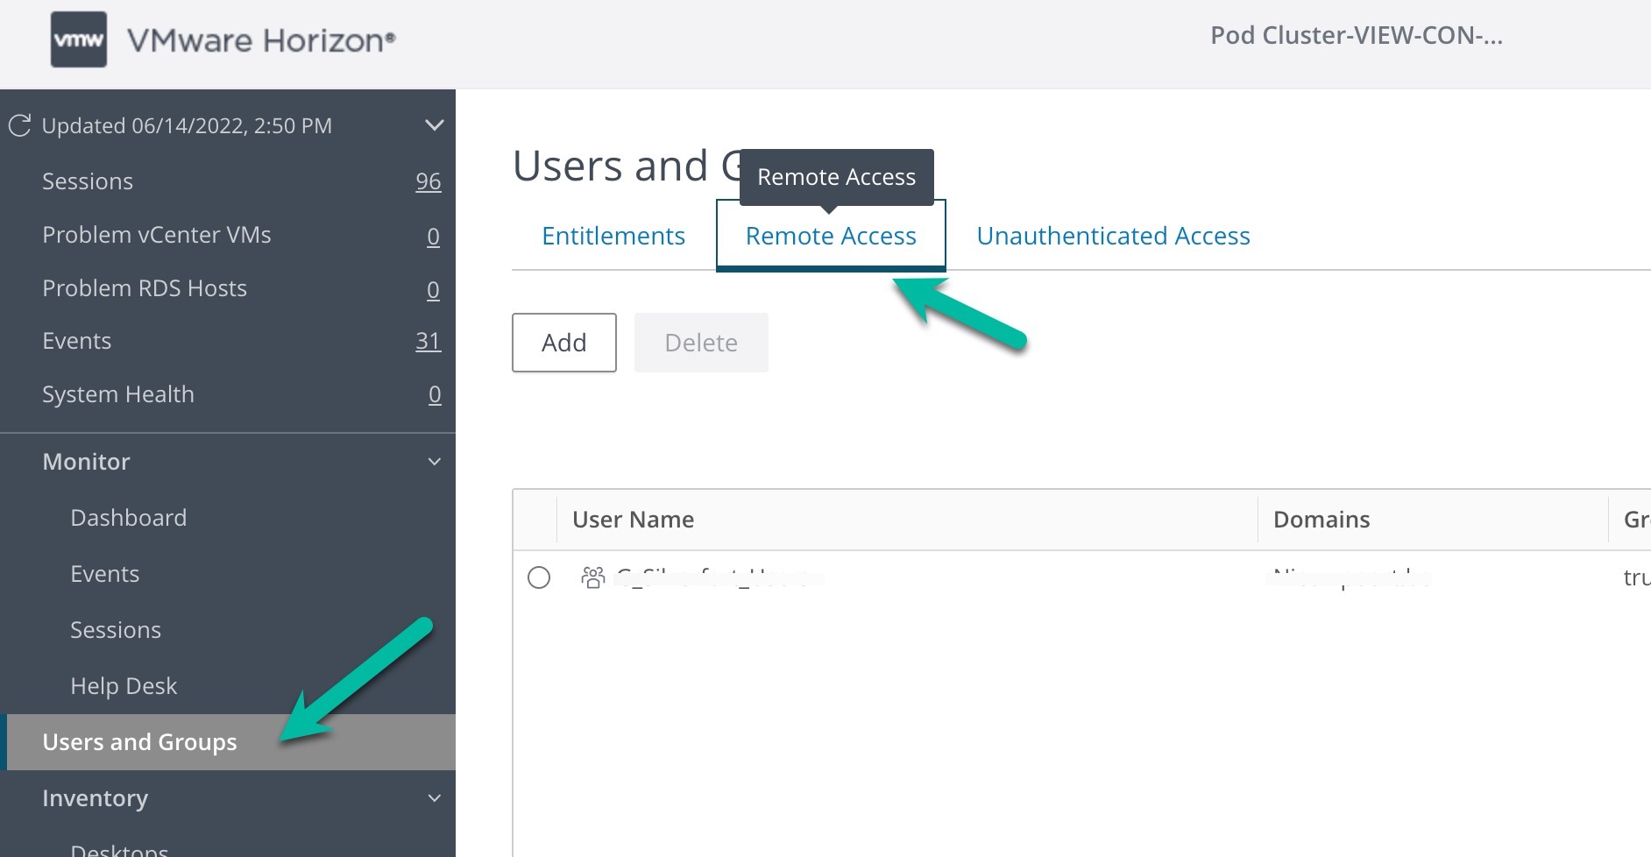Select Users and Groups in sidebar
The height and width of the screenshot is (857, 1651).
(140, 742)
